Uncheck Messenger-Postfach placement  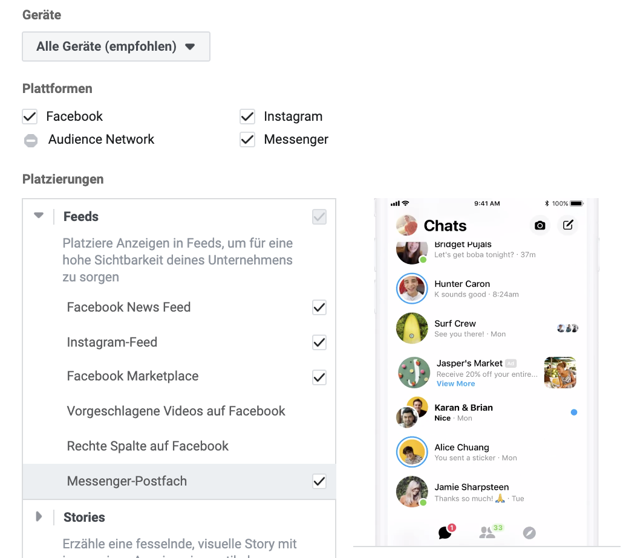319,481
